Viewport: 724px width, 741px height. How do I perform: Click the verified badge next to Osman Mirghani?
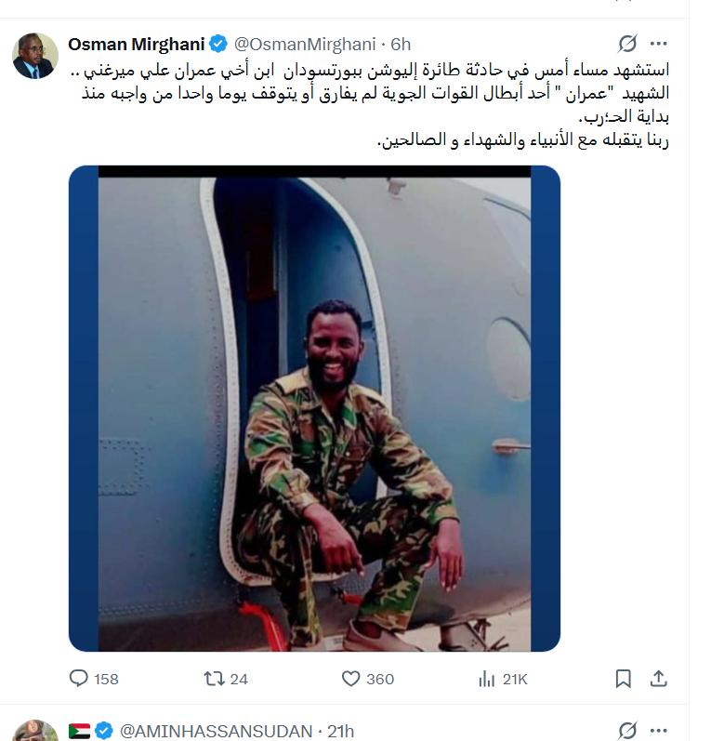[x=218, y=44]
